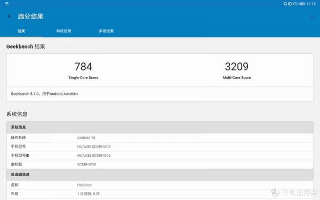320x200 pixels.
Task: Tap the 系统信息 table header row
Action: click(x=160, y=127)
